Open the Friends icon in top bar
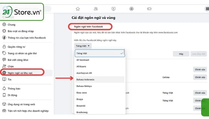 pos(96,9)
